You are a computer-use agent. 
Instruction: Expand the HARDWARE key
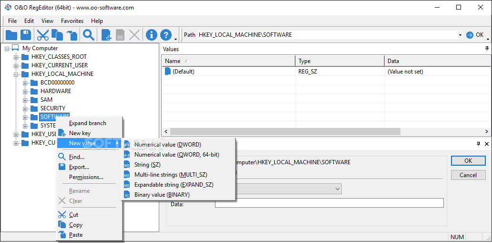pyautogui.click(x=25, y=92)
